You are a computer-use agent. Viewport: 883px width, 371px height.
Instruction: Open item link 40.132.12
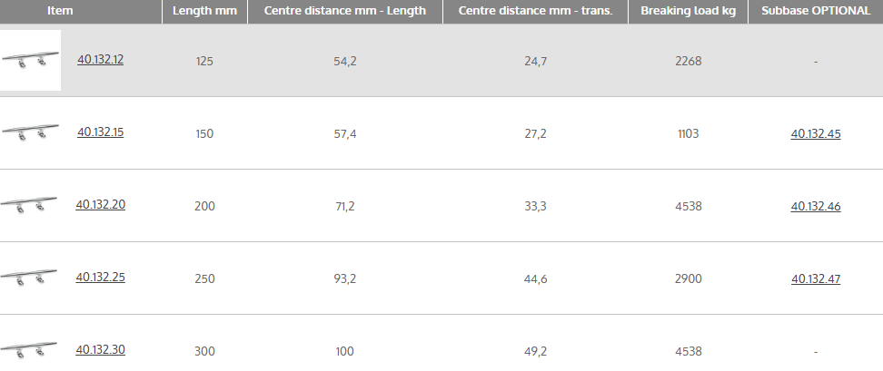coord(100,60)
